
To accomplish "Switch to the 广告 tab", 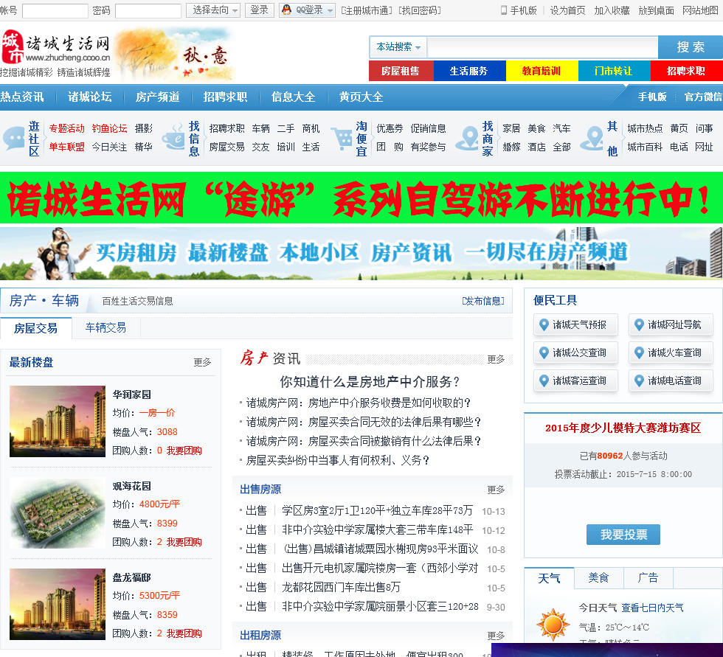I will 648,578.
